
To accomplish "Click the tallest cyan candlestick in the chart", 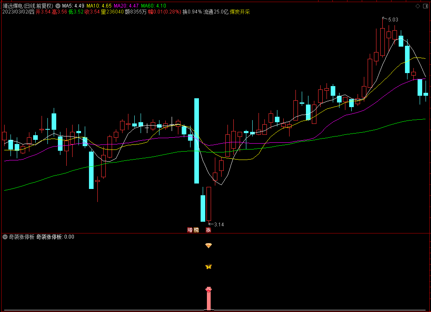I will (x=196, y=141).
